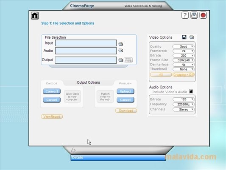Select the Encode tab
226x170 pixels.
point(52,83)
